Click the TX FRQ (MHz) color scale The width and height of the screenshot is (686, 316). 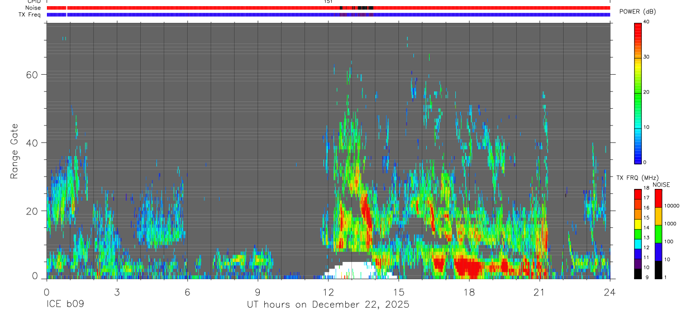pos(638,234)
